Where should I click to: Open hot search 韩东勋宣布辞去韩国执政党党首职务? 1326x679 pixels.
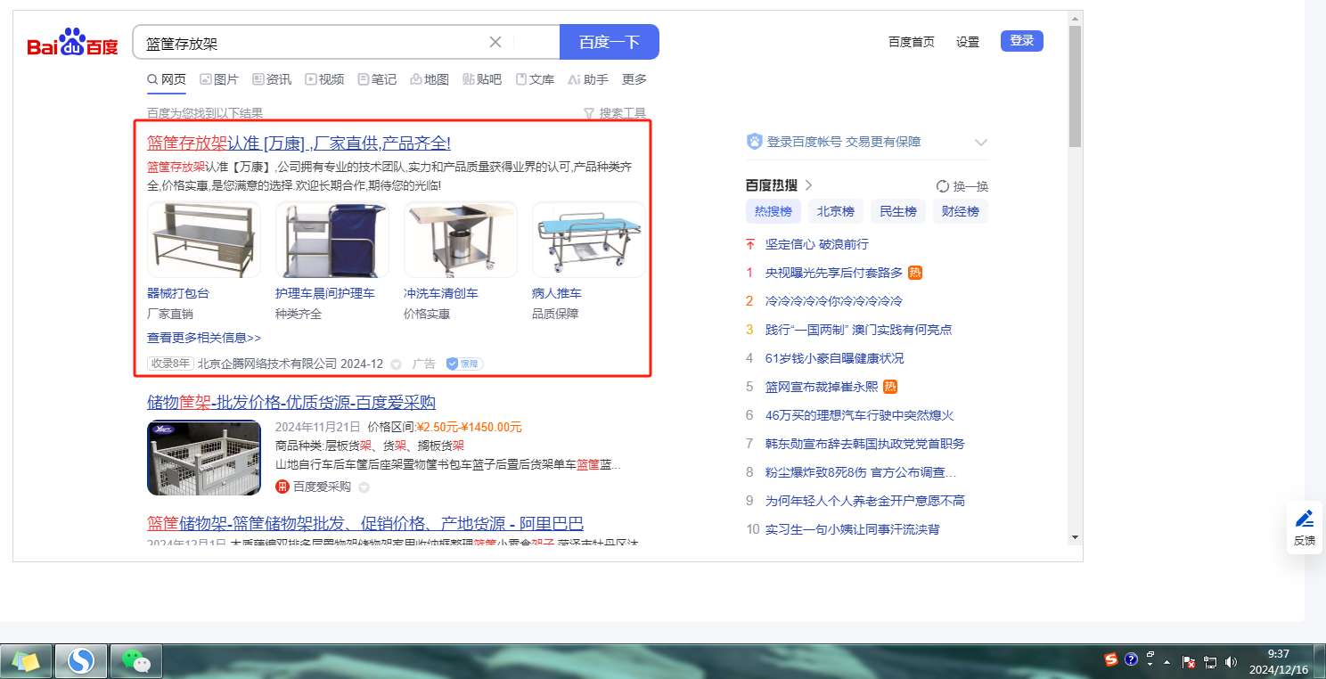(865, 444)
